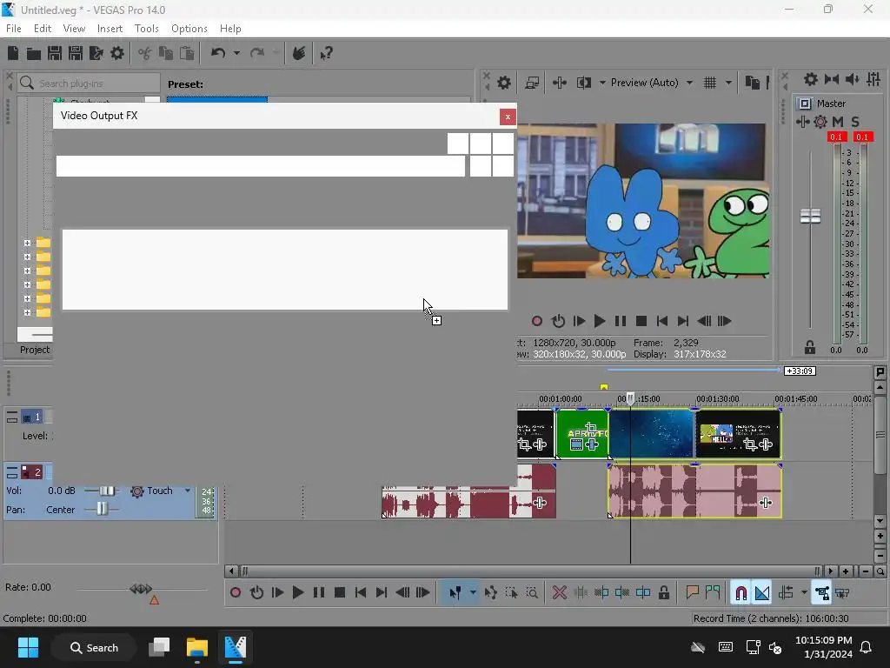Open the Edit tool dropdown arrow

pyautogui.click(x=473, y=593)
